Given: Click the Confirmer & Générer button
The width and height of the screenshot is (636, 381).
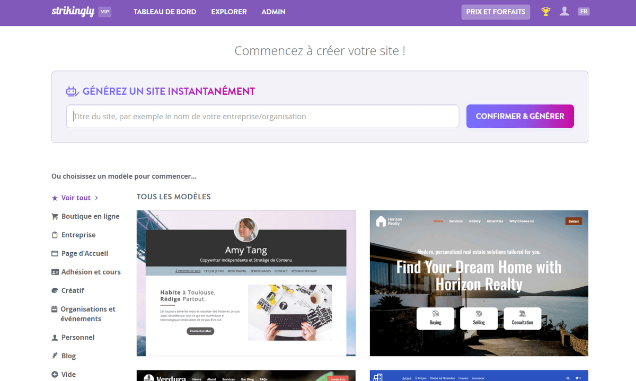Looking at the screenshot, I should (520, 116).
